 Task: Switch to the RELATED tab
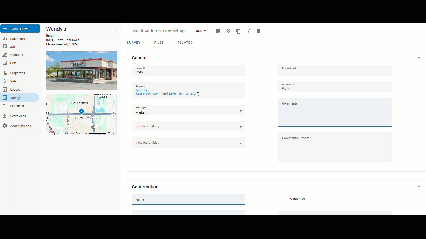(185, 43)
